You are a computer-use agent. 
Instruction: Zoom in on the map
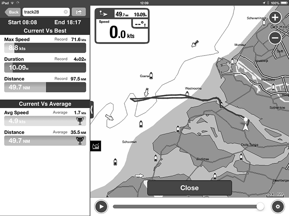(x=275, y=17)
